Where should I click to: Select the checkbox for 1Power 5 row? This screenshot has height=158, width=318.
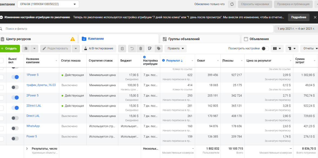[x=1, y=77]
